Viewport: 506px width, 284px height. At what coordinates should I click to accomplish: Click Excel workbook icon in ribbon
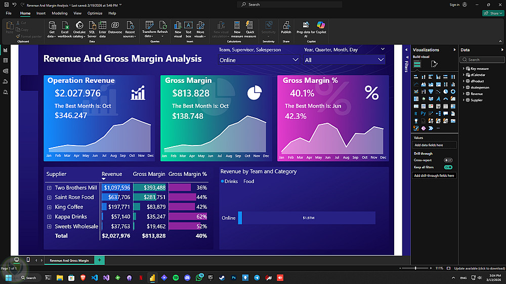(x=65, y=29)
